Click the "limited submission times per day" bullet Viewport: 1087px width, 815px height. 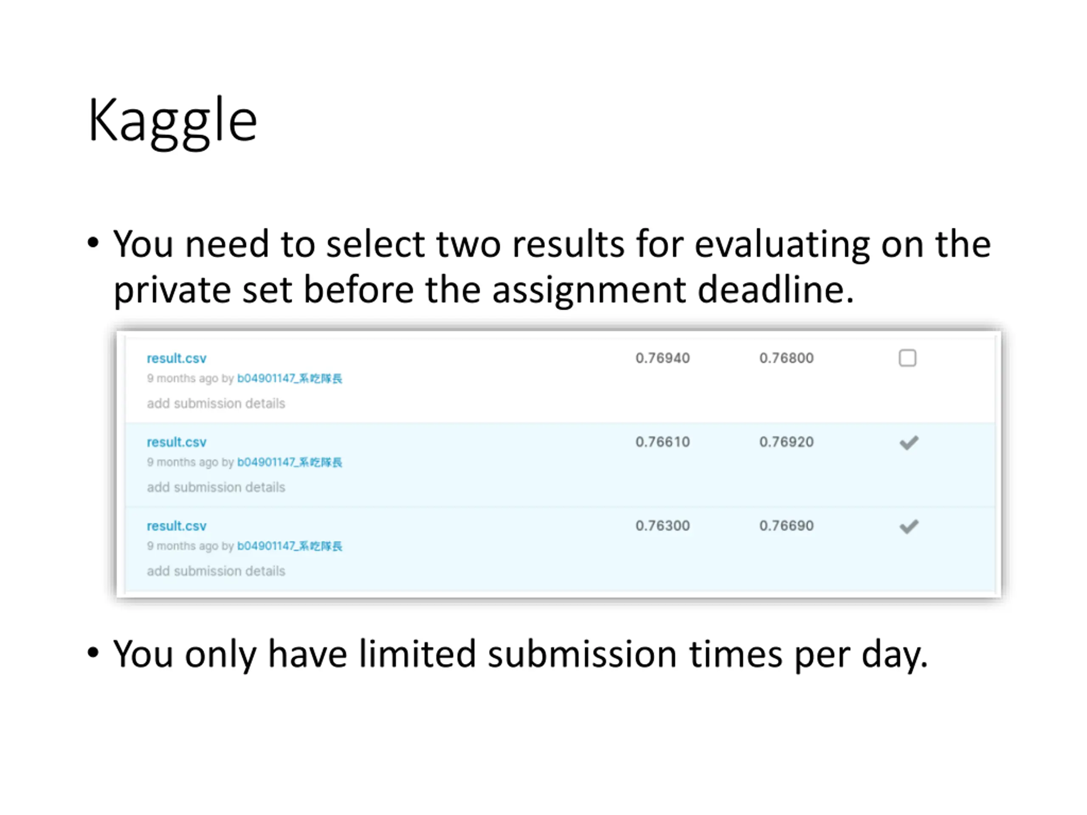pyautogui.click(x=520, y=655)
